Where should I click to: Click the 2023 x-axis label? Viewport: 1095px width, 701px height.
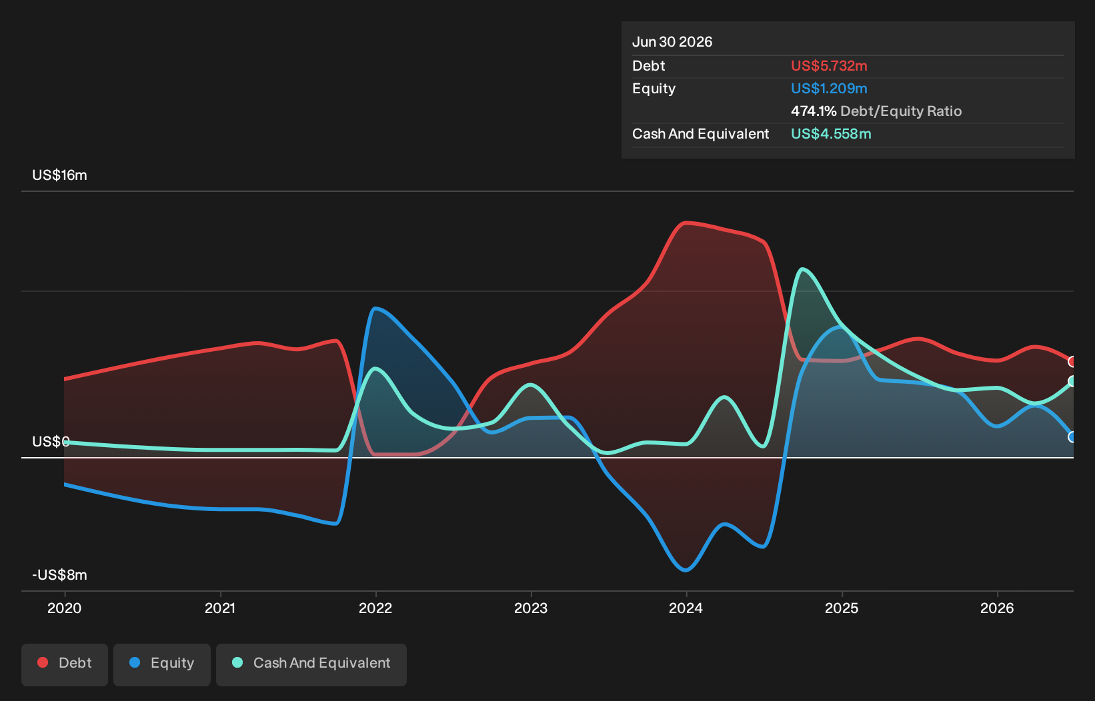coord(531,608)
